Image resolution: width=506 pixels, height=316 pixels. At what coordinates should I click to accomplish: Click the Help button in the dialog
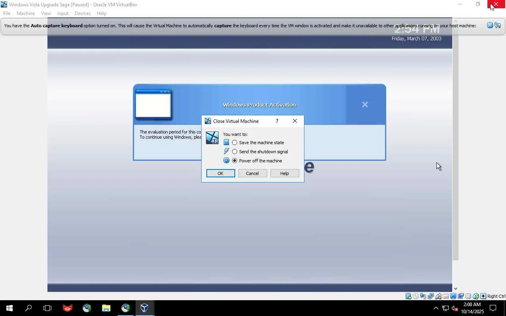285,173
